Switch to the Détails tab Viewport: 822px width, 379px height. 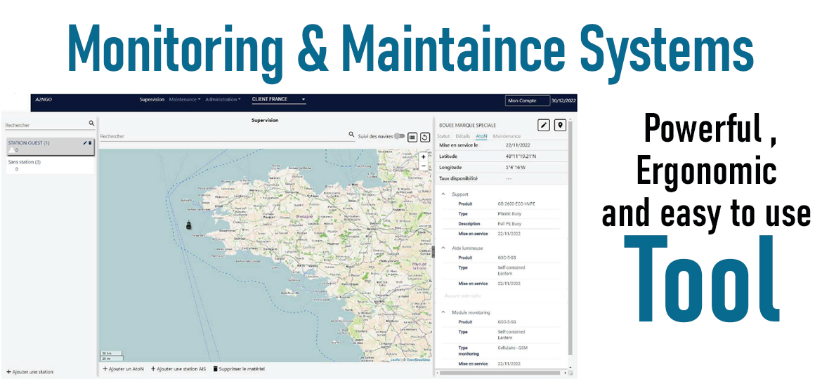click(462, 136)
